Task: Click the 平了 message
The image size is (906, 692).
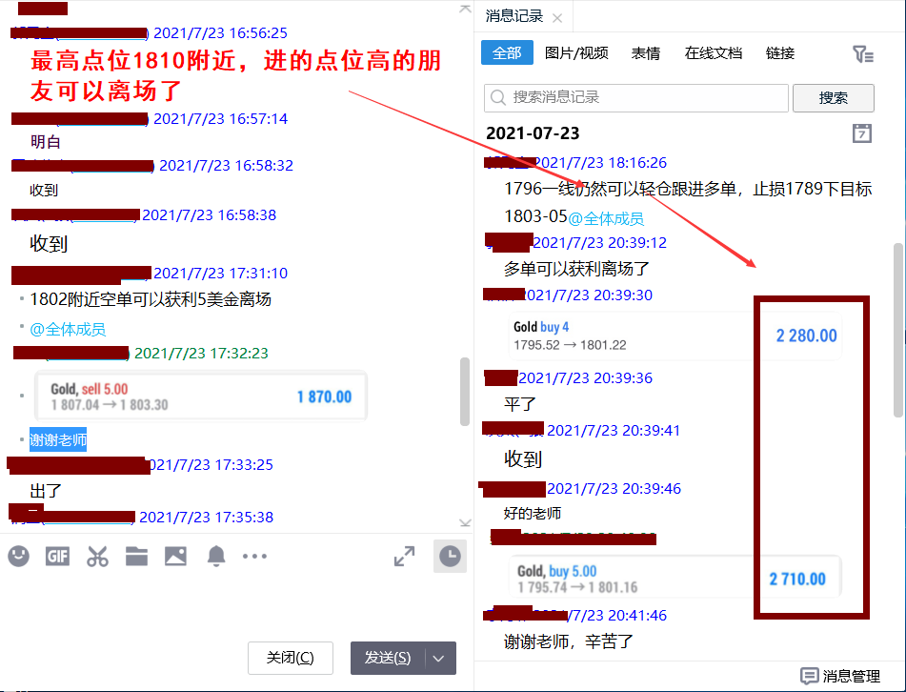Action: coord(519,403)
